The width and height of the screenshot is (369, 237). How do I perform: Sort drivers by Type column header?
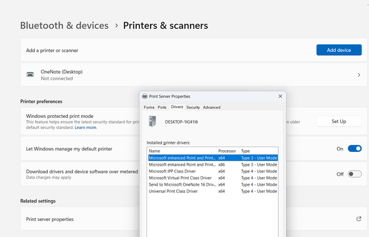coord(259,151)
